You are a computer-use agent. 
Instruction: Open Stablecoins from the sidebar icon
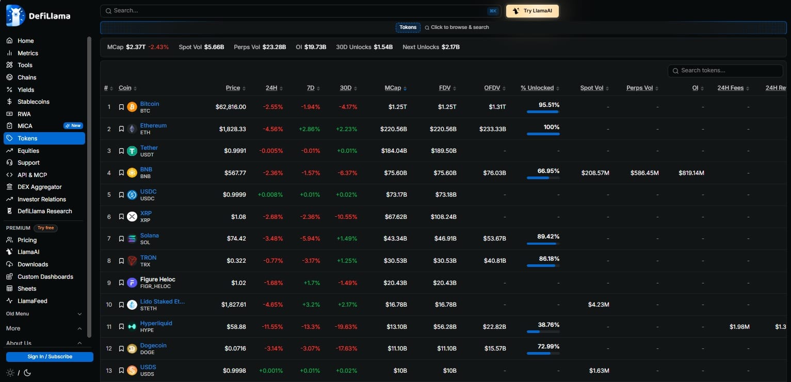pos(9,102)
